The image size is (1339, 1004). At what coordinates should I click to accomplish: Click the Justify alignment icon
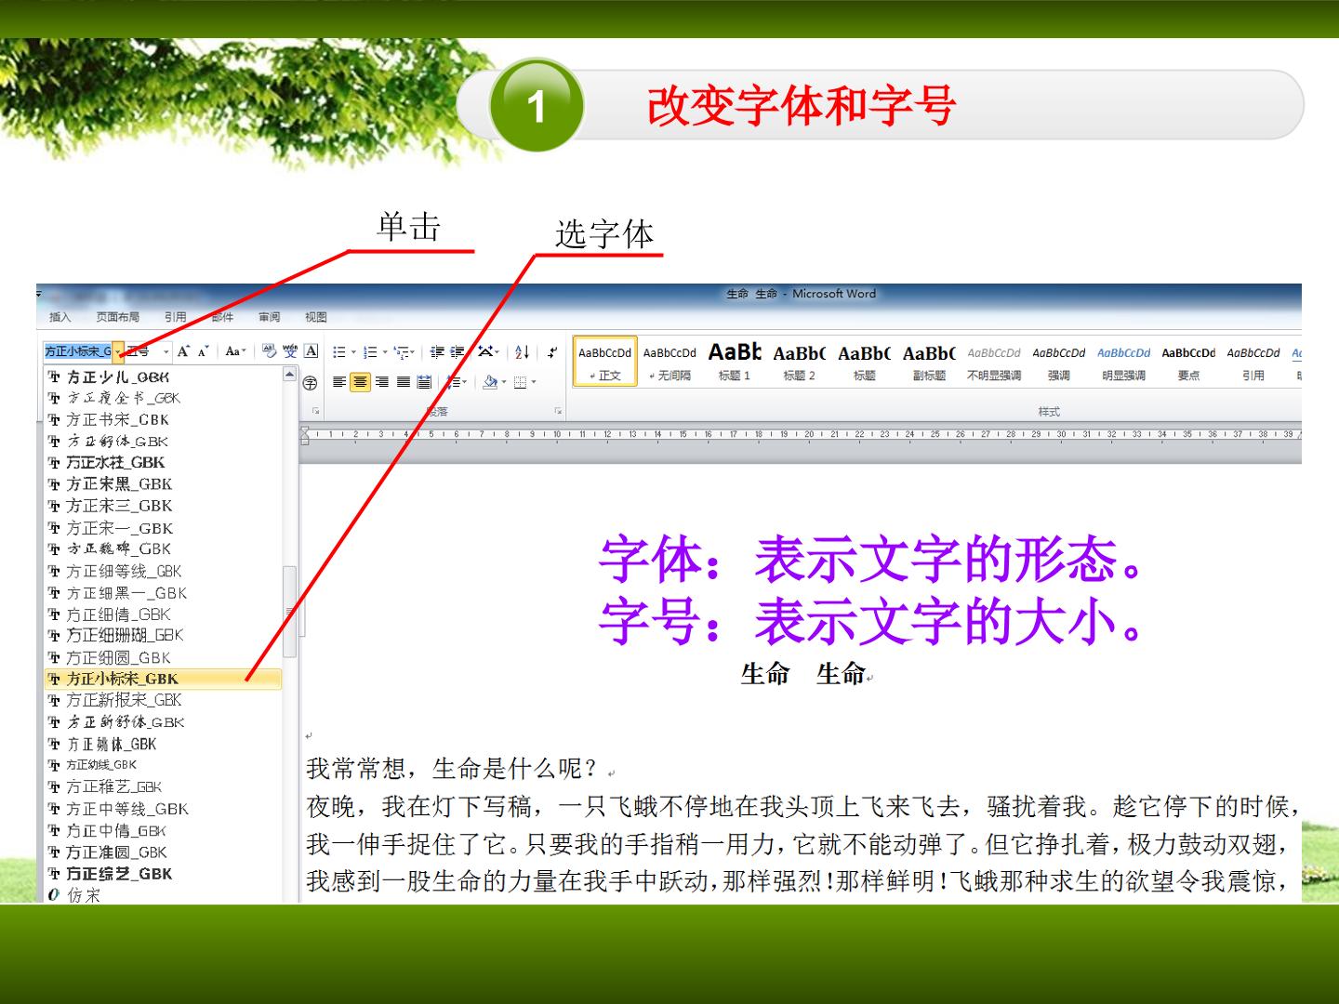point(403,381)
